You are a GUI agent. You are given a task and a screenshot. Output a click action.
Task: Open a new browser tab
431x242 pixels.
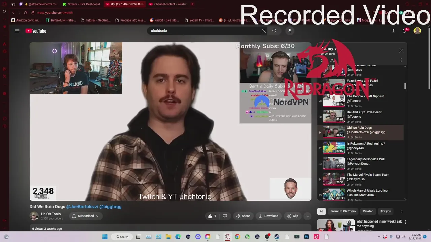(x=192, y=4)
